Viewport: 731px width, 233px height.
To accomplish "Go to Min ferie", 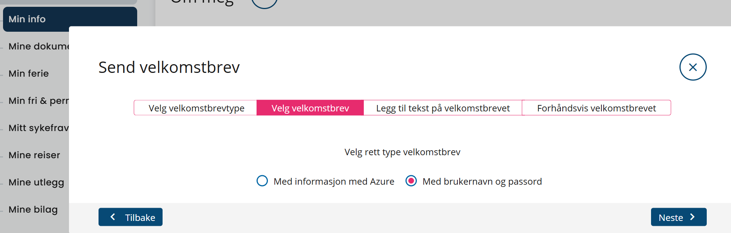I will [x=29, y=73].
